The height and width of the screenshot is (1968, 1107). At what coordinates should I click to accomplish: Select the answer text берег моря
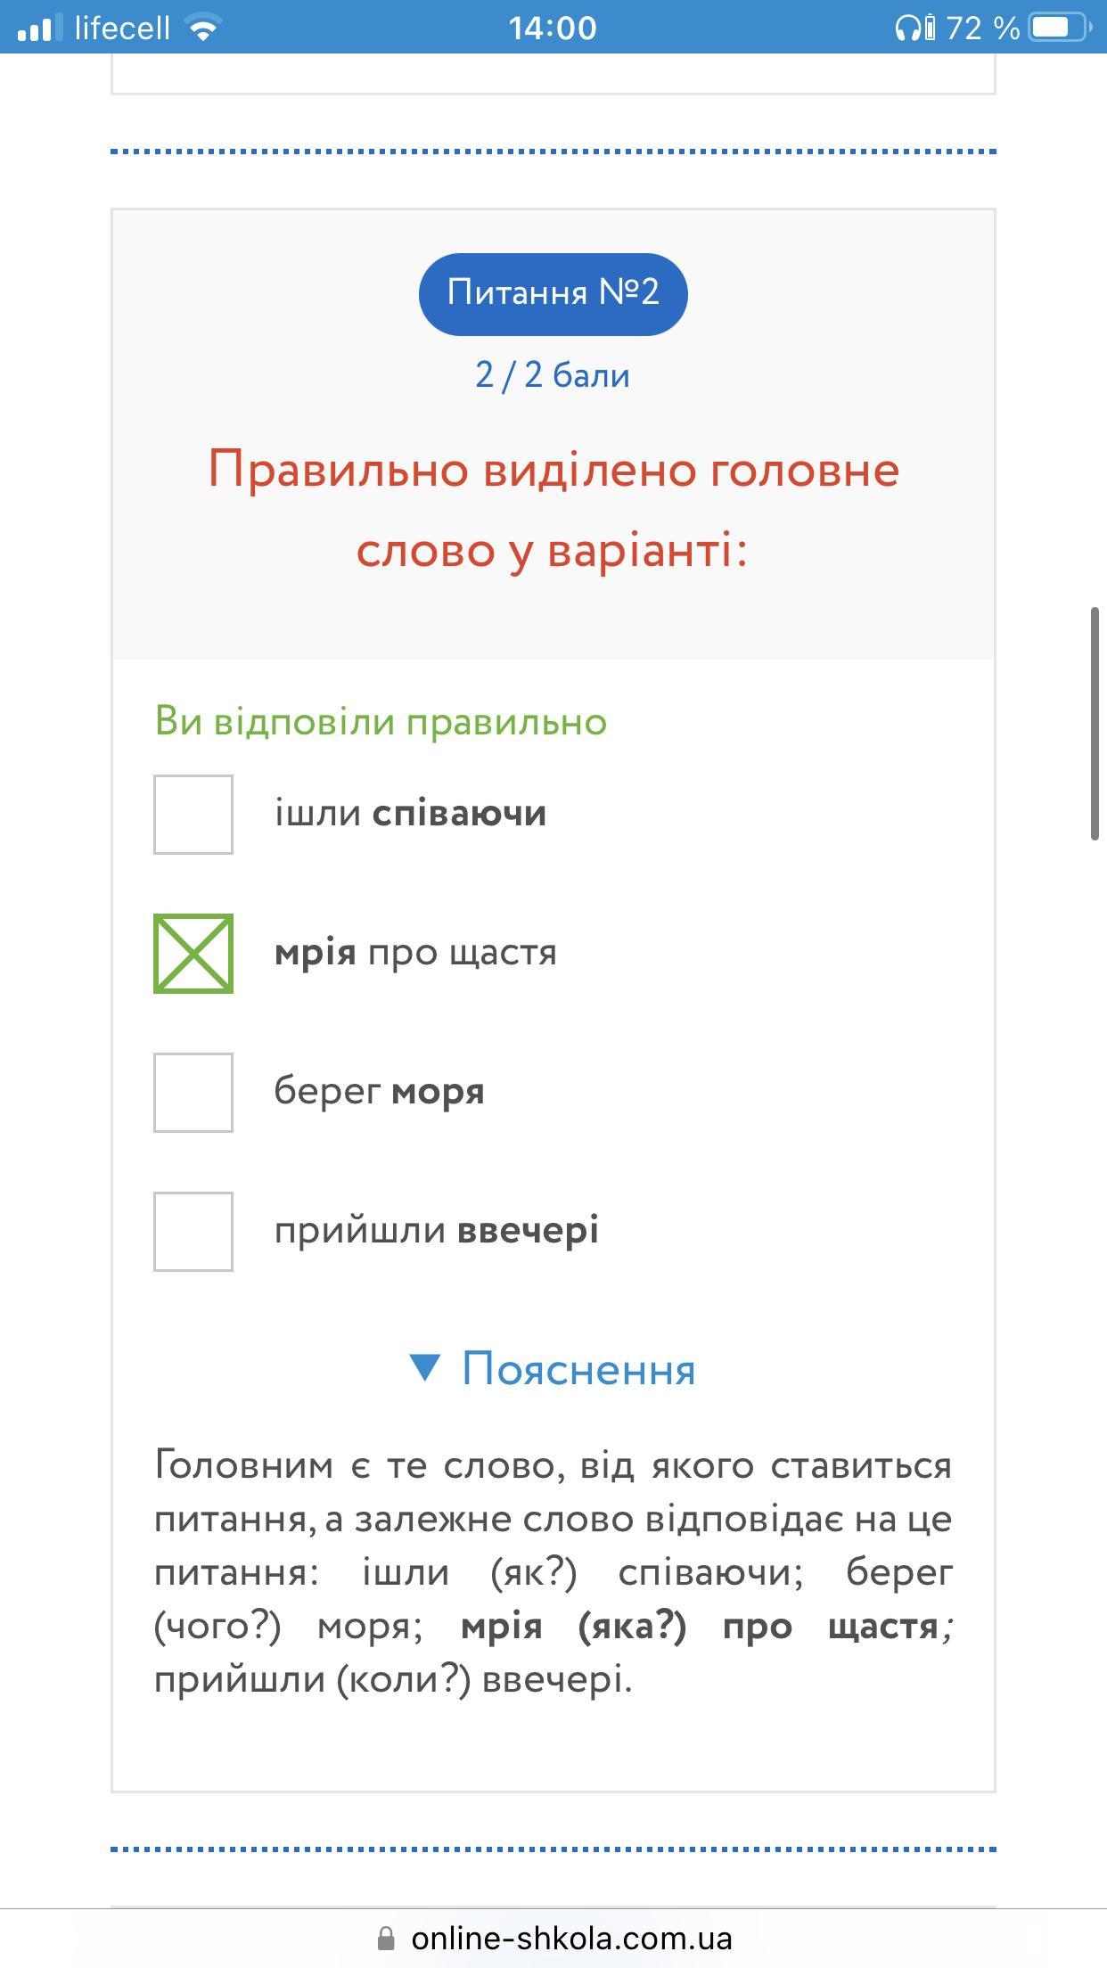pyautogui.click(x=379, y=1092)
